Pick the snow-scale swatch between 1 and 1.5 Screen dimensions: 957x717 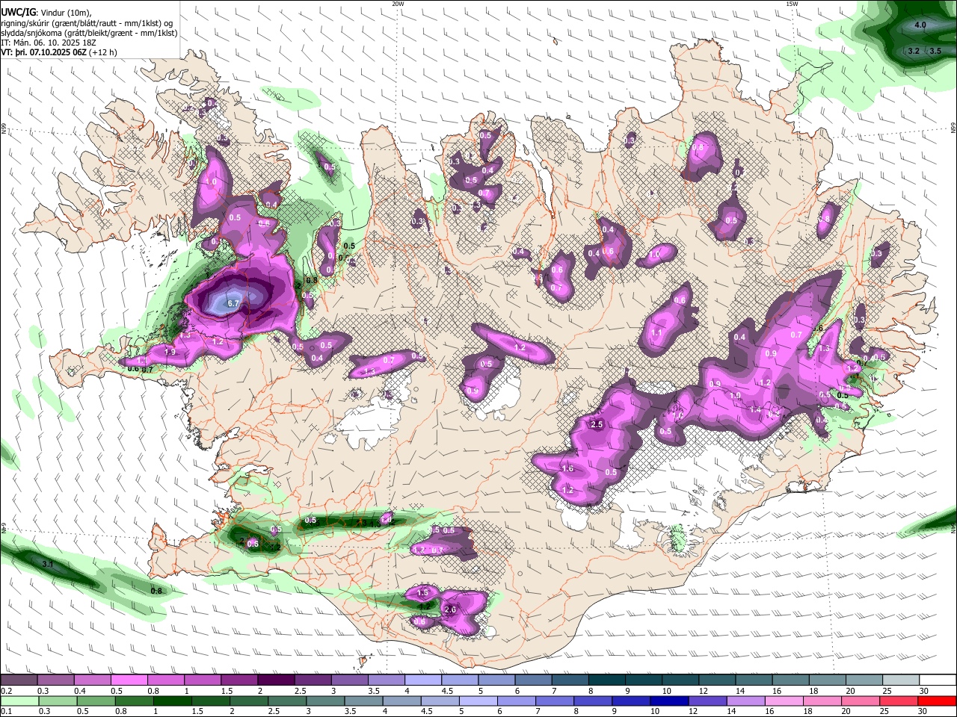tap(203, 680)
